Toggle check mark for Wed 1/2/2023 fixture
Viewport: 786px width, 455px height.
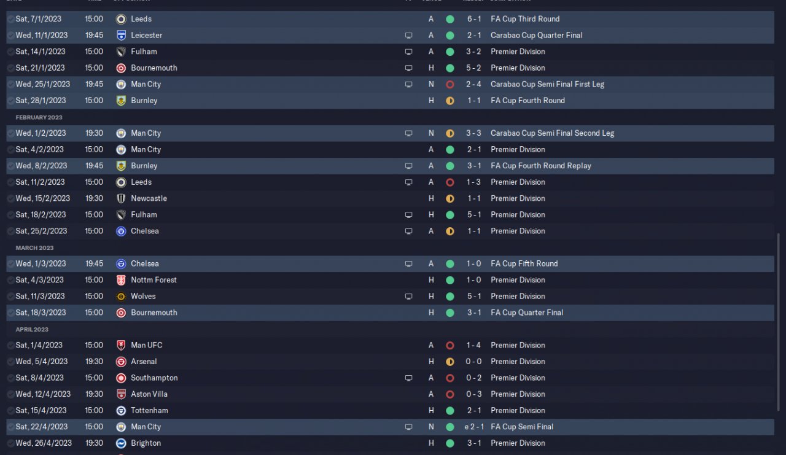[10, 133]
